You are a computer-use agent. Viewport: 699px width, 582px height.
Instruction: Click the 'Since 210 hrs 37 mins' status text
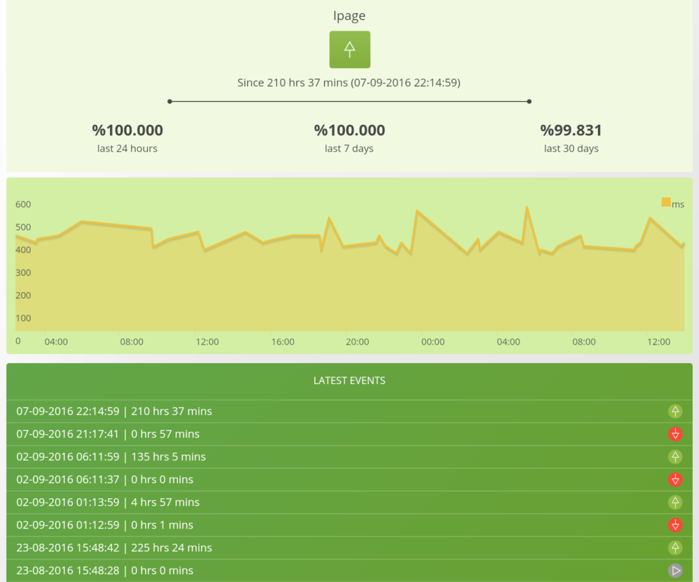[349, 83]
